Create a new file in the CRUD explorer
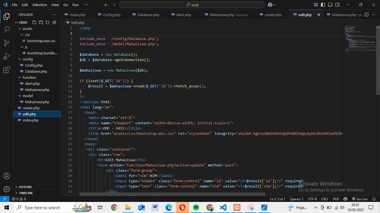This screenshot has width=380, height=213. [x=34, y=22]
